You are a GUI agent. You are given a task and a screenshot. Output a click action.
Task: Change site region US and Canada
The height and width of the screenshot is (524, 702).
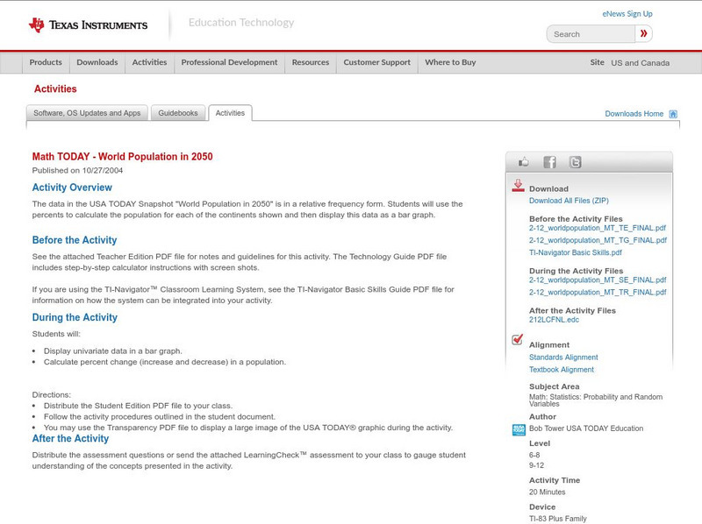tap(641, 63)
